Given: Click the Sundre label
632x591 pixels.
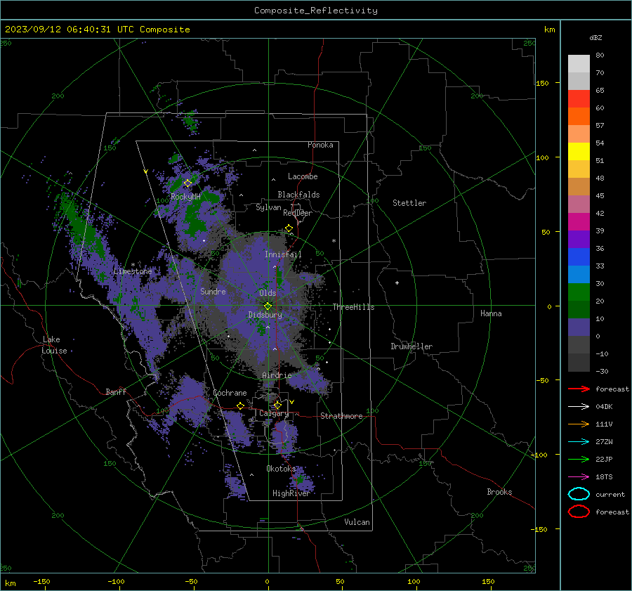Looking at the screenshot, I should point(213,291).
